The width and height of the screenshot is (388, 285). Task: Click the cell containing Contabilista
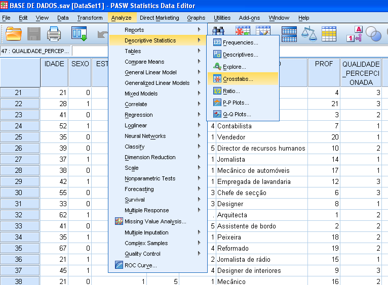click(262, 126)
